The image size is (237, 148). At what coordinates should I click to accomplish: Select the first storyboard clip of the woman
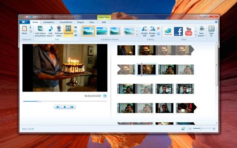tap(126, 51)
